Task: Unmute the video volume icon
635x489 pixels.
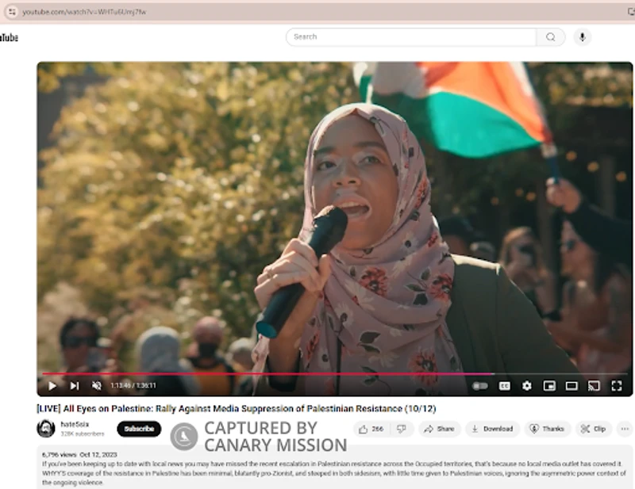Action: (96, 386)
